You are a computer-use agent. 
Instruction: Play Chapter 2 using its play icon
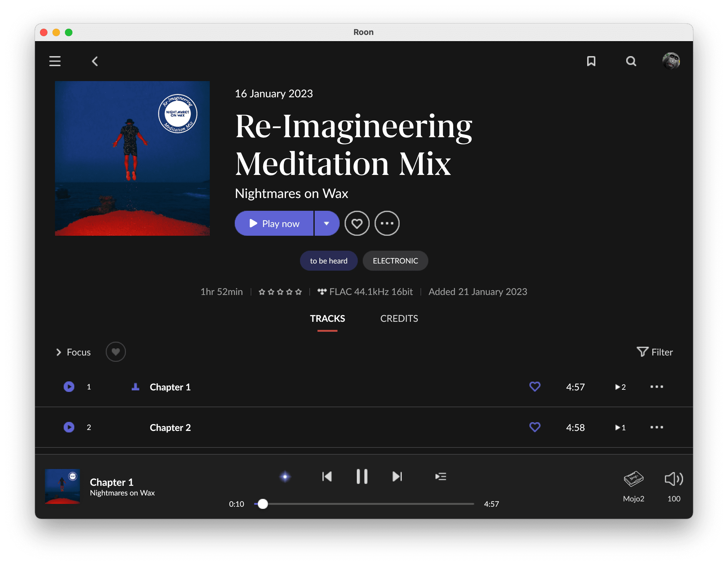[x=69, y=427]
